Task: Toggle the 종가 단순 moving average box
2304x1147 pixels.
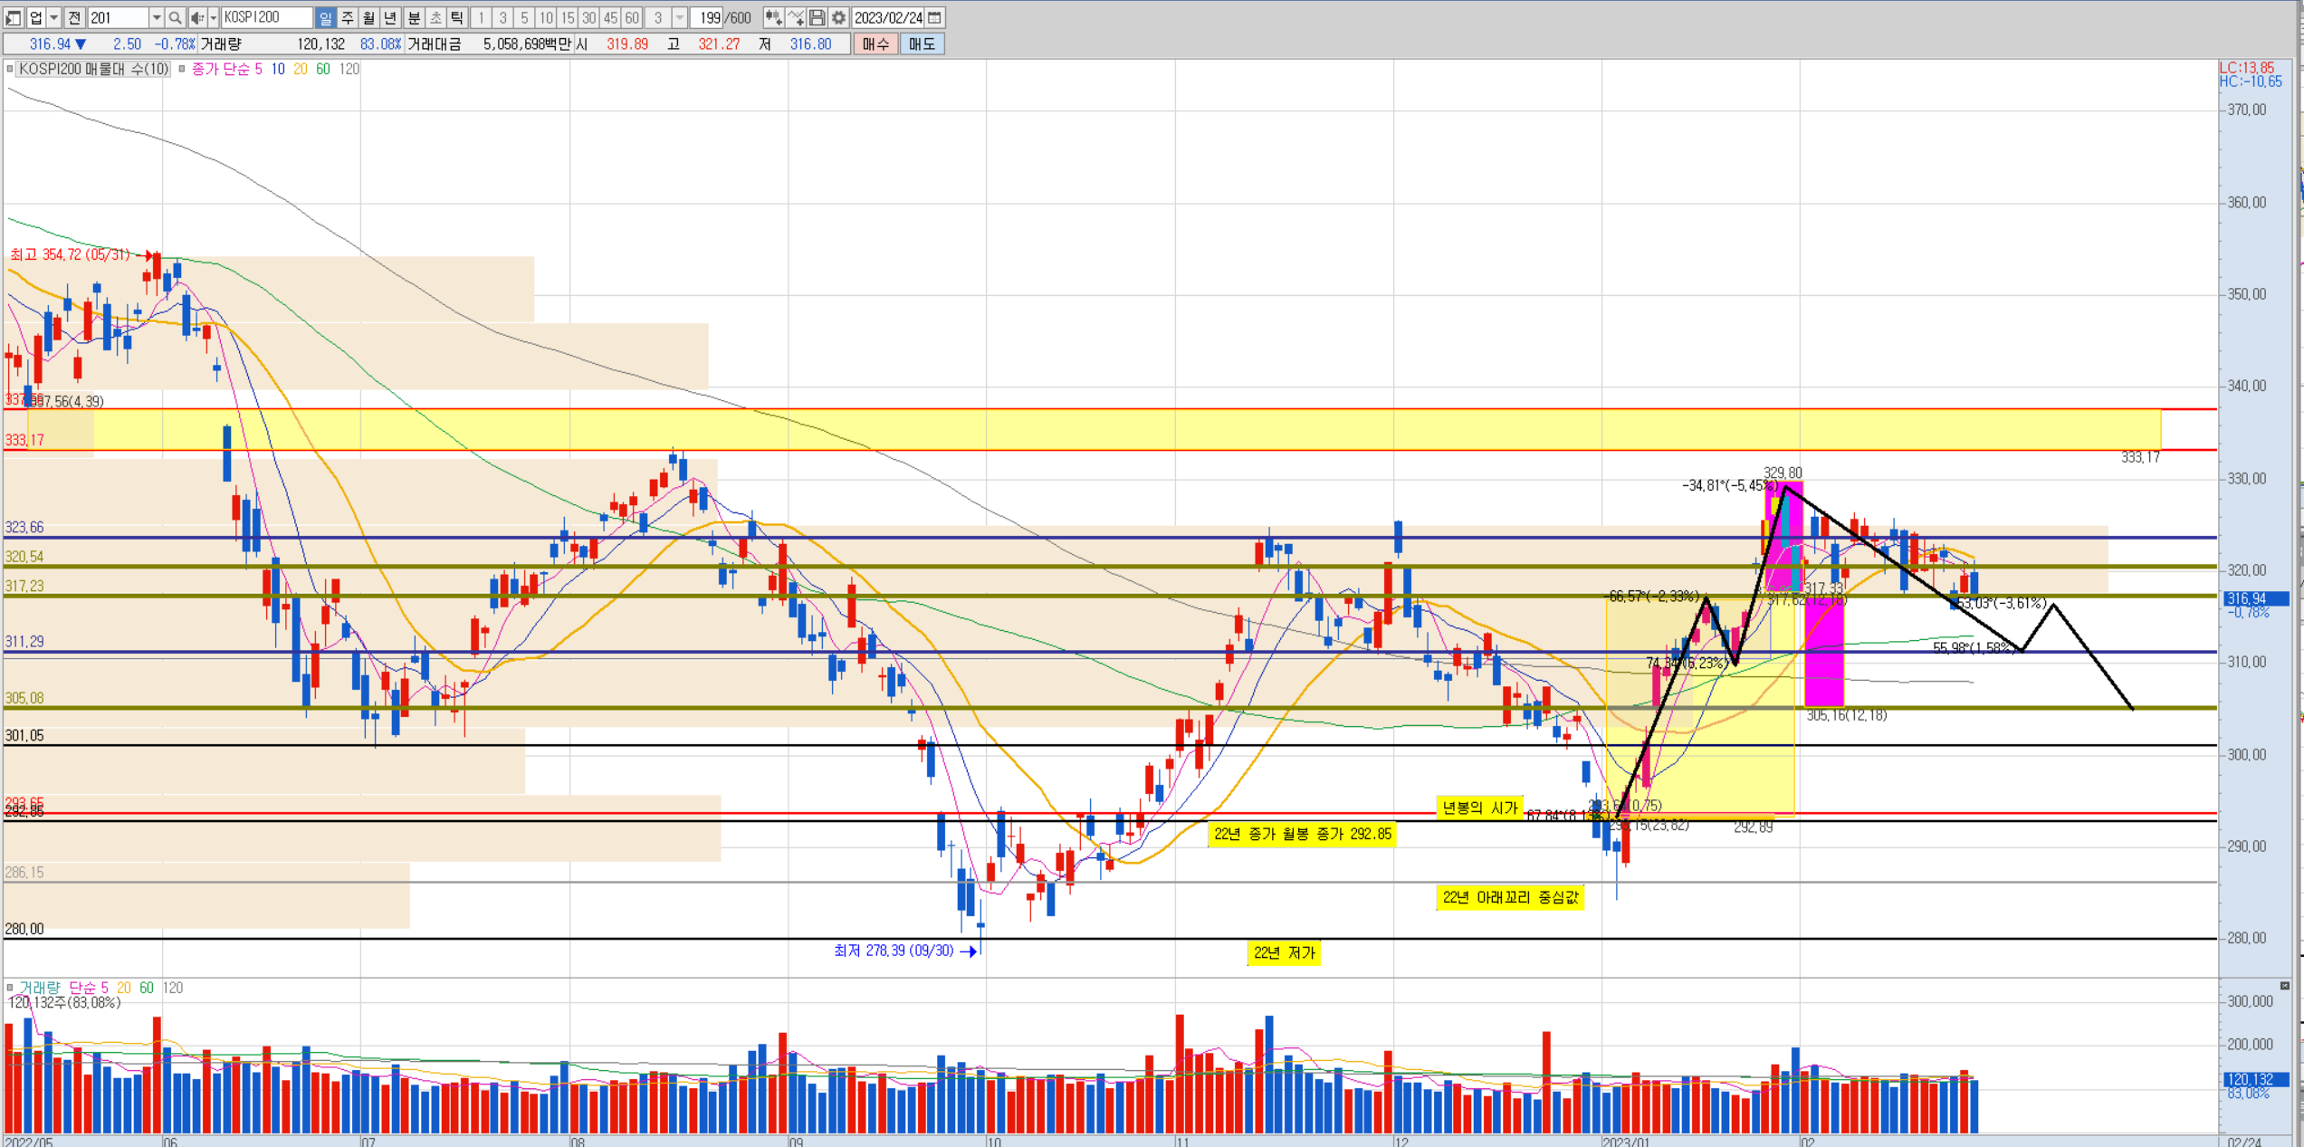Action: [182, 69]
